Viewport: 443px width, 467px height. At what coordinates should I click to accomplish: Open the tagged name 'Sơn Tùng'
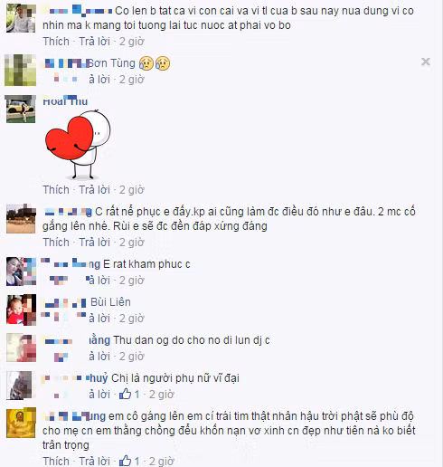click(111, 63)
